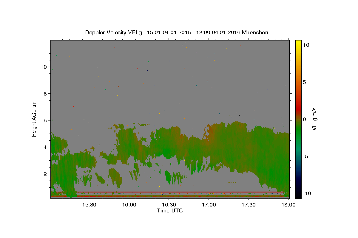The image size is (358, 238).
Task: Click the 15:30 time axis label
Action: pos(89,205)
